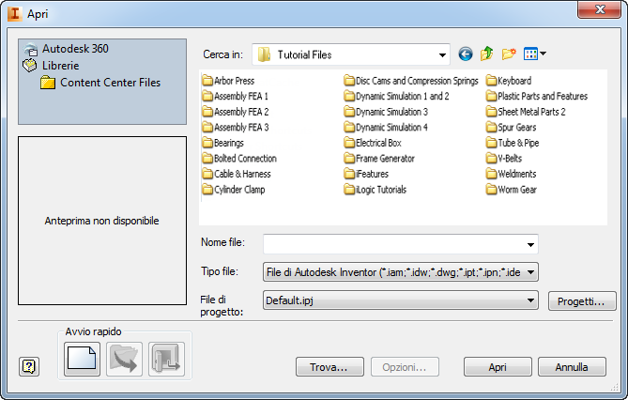Select the V-Belts folder
The image size is (628, 400).
[x=504, y=159]
